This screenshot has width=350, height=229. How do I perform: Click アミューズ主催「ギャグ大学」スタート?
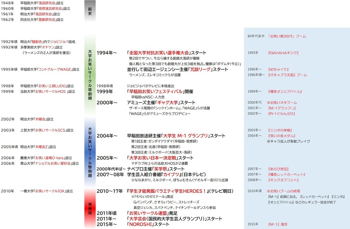pos(161,103)
